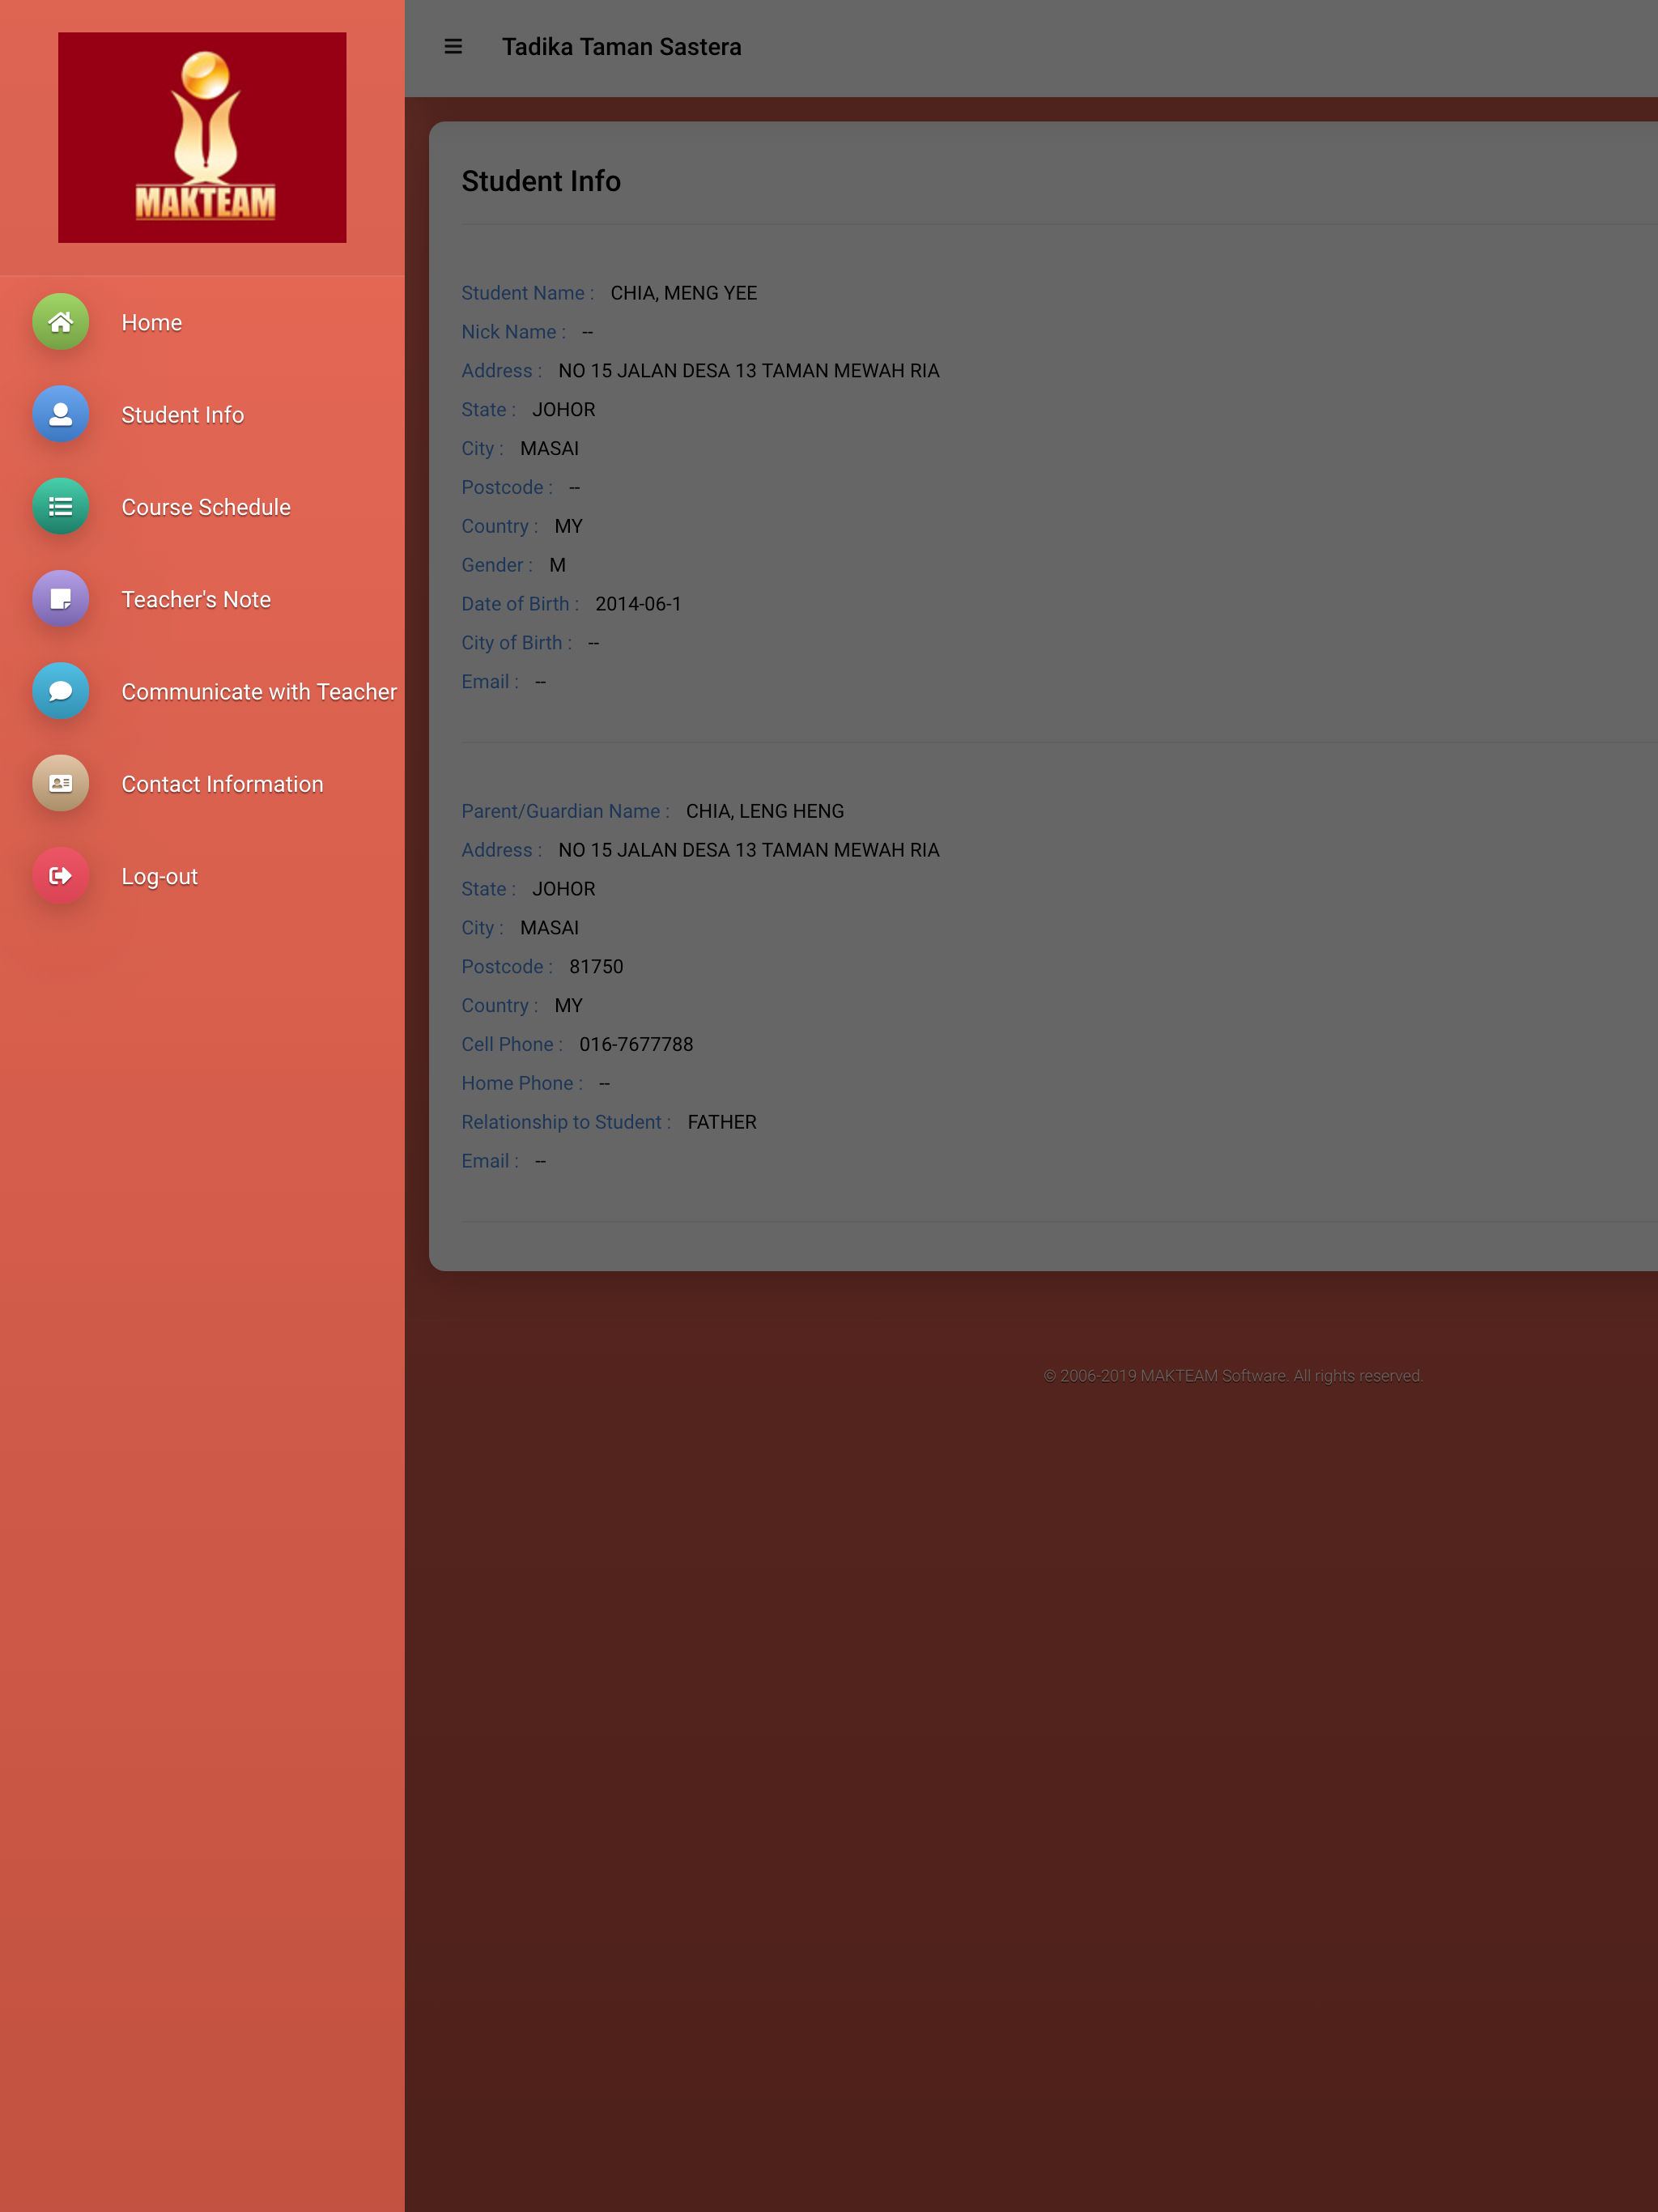Screen dimensions: 1658x2212
Task: Open Contact Information page
Action: pyautogui.click(x=222, y=784)
